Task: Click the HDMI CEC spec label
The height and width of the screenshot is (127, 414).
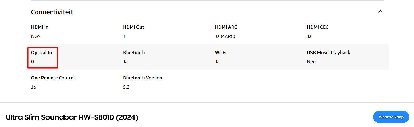Action: pyautogui.click(x=318, y=27)
